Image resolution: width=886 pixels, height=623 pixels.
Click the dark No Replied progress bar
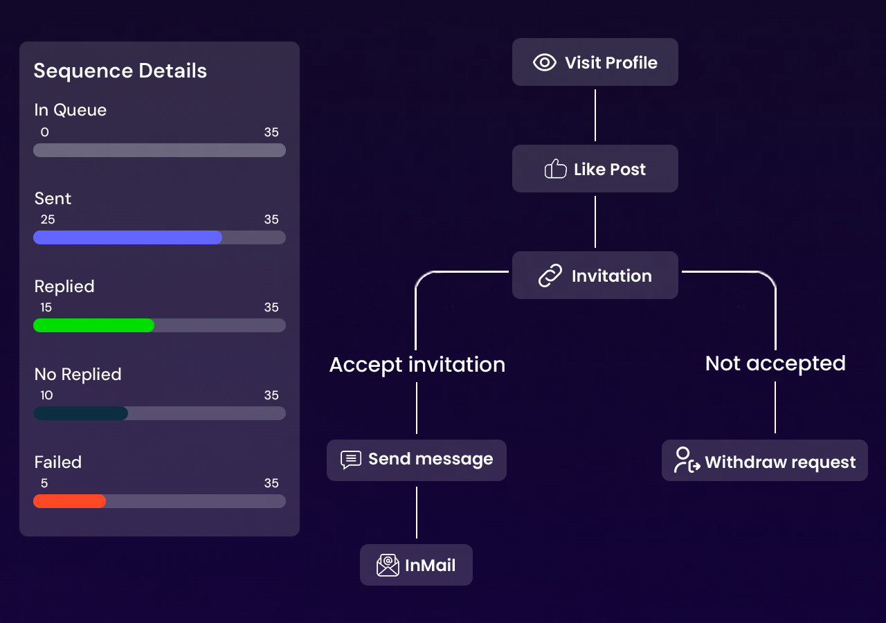pos(81,413)
